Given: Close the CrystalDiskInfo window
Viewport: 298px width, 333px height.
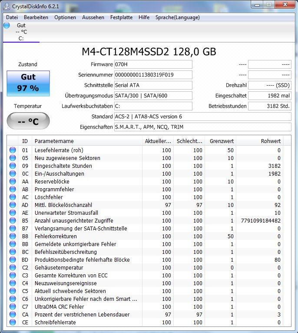Looking at the screenshot, I should [285, 4].
